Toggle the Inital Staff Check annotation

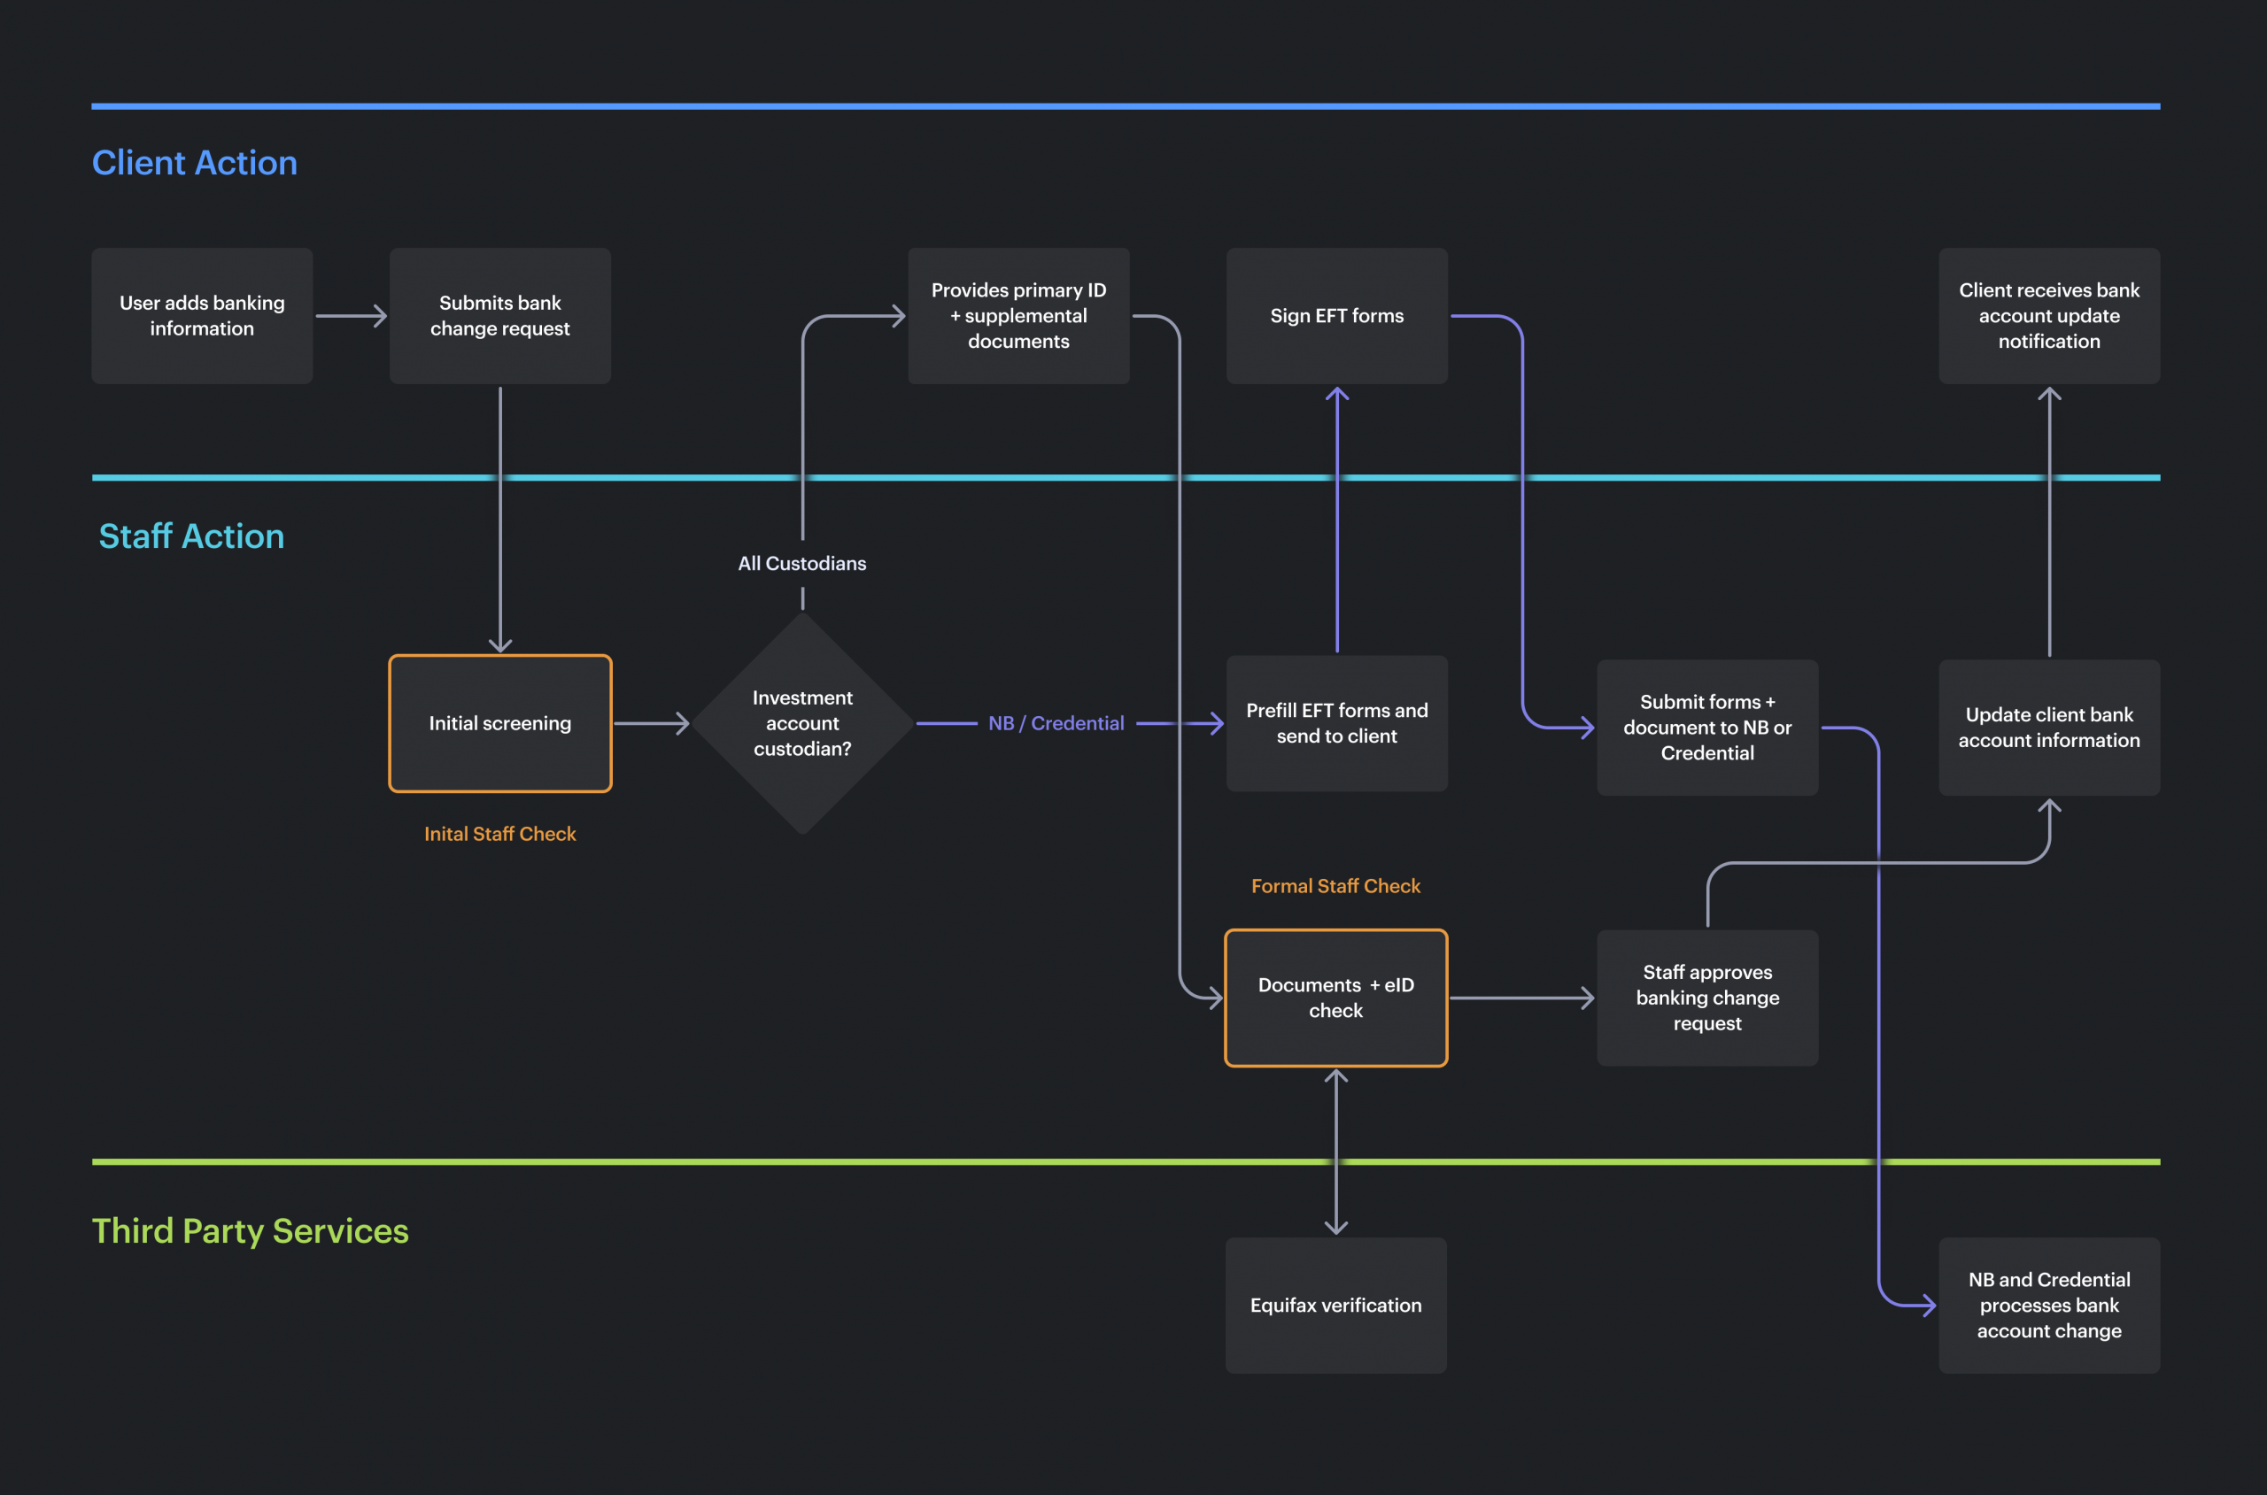click(499, 833)
